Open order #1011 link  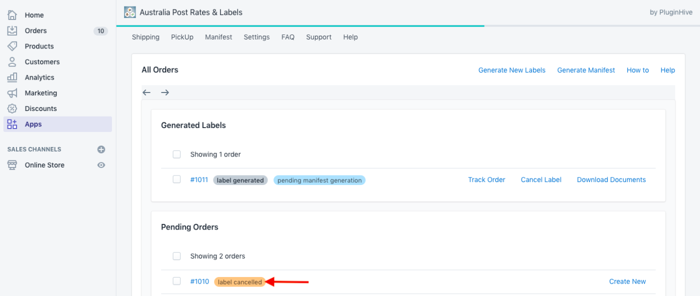(x=199, y=180)
